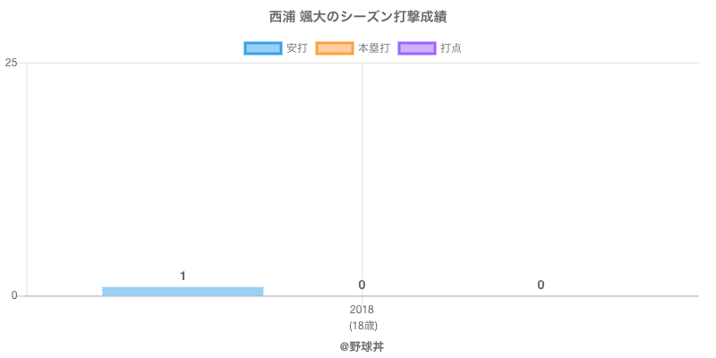
Task: Click the @野球丼 credit text
Action: pyautogui.click(x=362, y=345)
